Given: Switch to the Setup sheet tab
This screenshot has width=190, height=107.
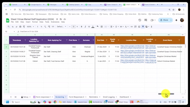Looking at the screenshot, I should click(x=26, y=97).
